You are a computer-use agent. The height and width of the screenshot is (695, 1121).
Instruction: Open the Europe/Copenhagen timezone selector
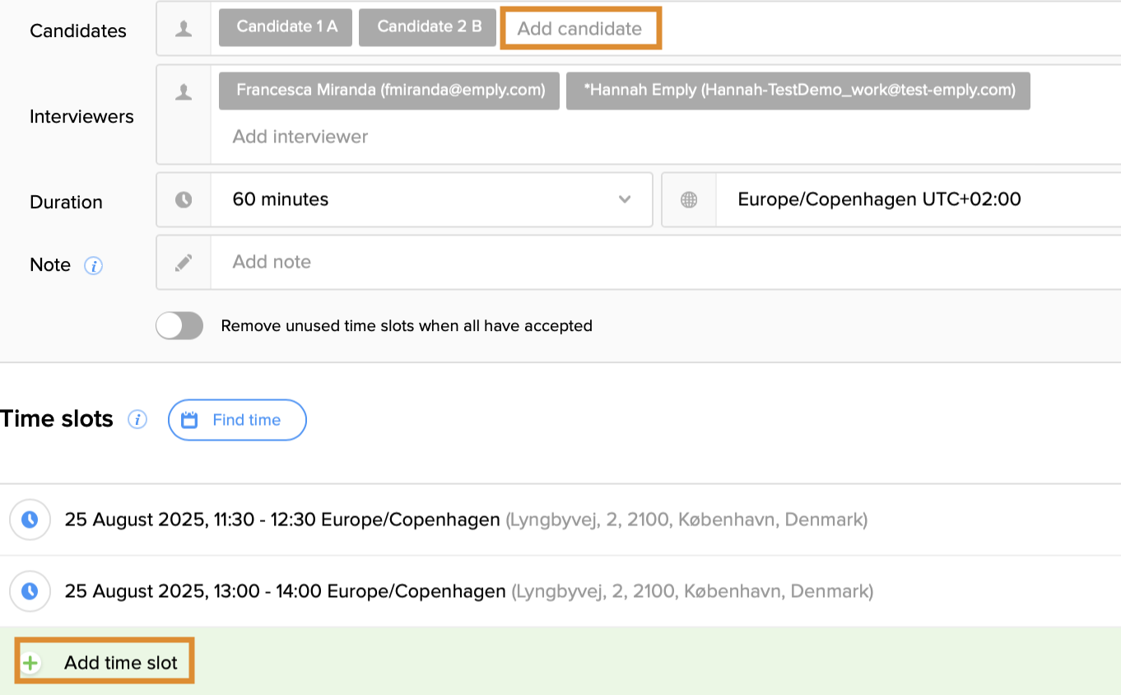pyautogui.click(x=879, y=199)
